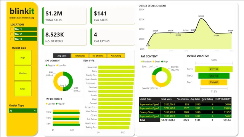
Task: Sort table by ITEM VISIBILITY column header
Action: pos(223,99)
